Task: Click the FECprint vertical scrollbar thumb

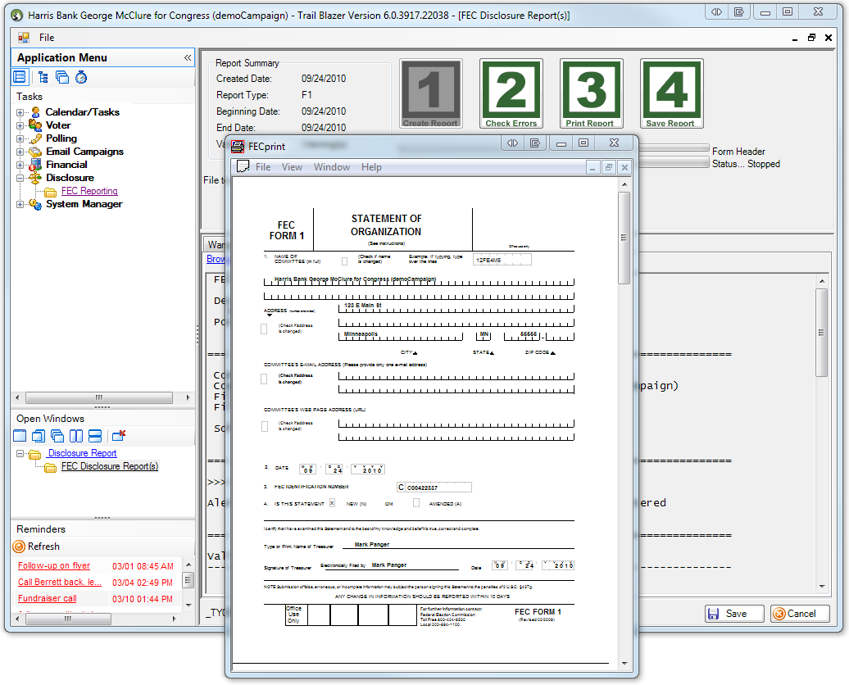Action: tap(624, 238)
